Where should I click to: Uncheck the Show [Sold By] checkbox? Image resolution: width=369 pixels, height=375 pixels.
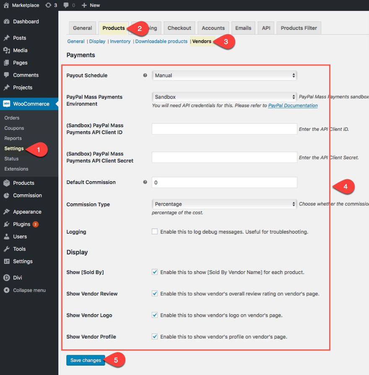tap(155, 272)
